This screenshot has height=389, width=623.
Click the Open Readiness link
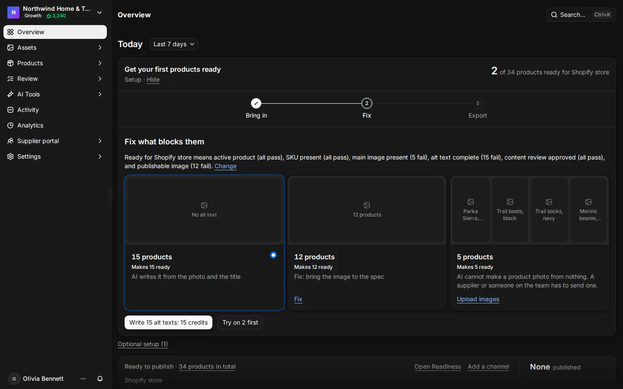tap(437, 367)
